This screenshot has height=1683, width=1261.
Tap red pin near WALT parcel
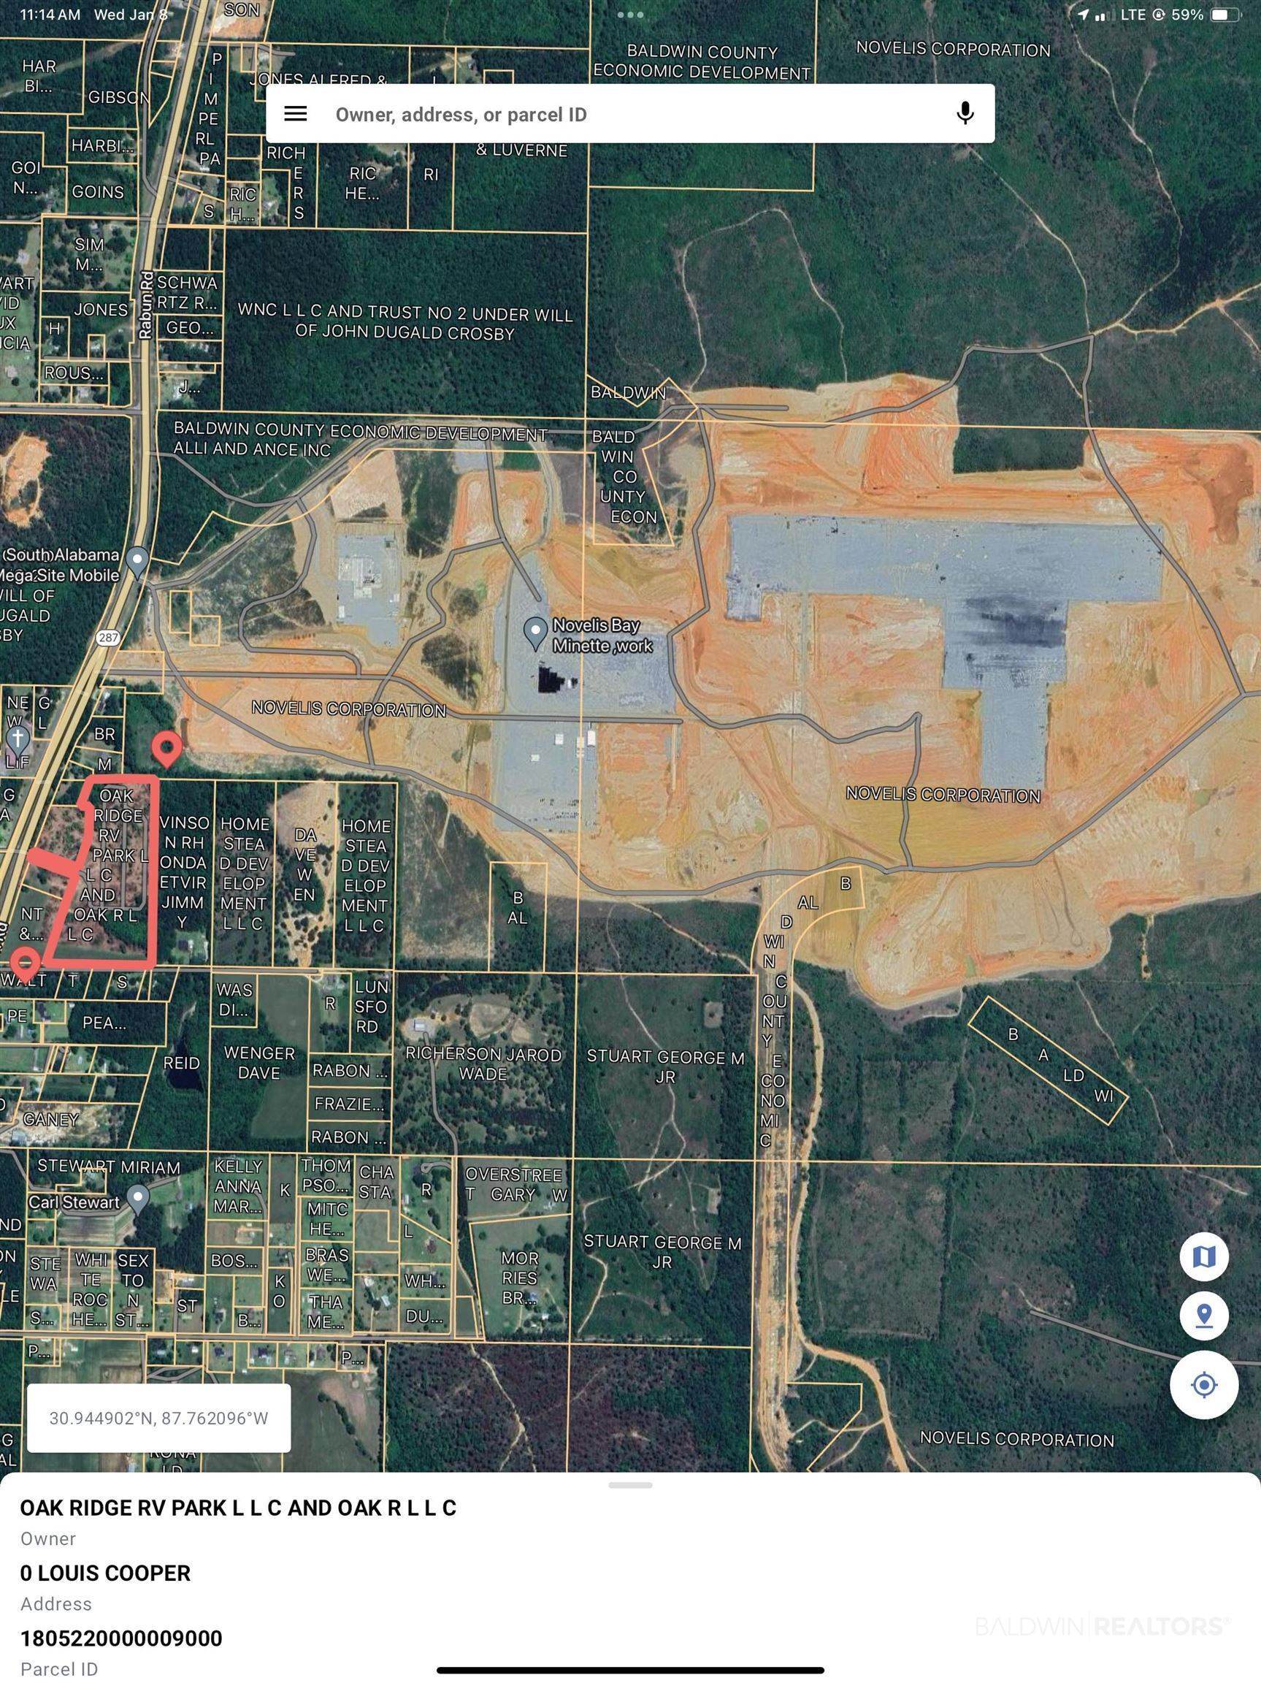click(26, 964)
